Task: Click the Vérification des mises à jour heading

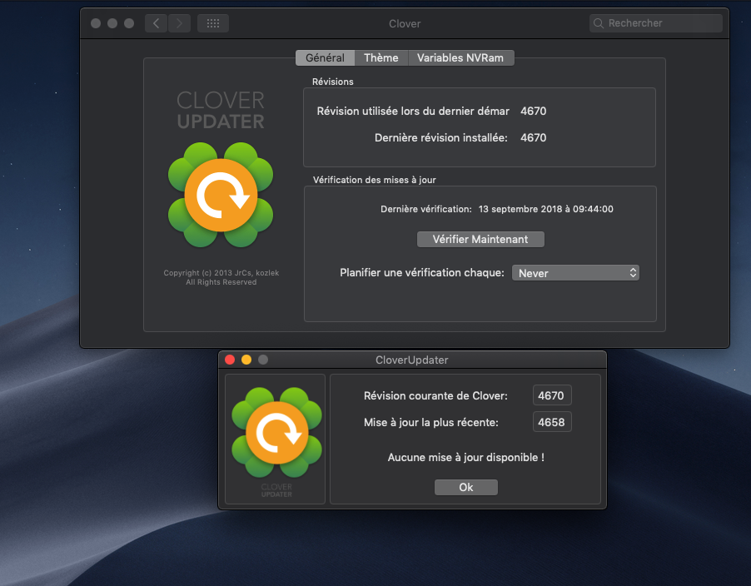Action: coord(375,180)
